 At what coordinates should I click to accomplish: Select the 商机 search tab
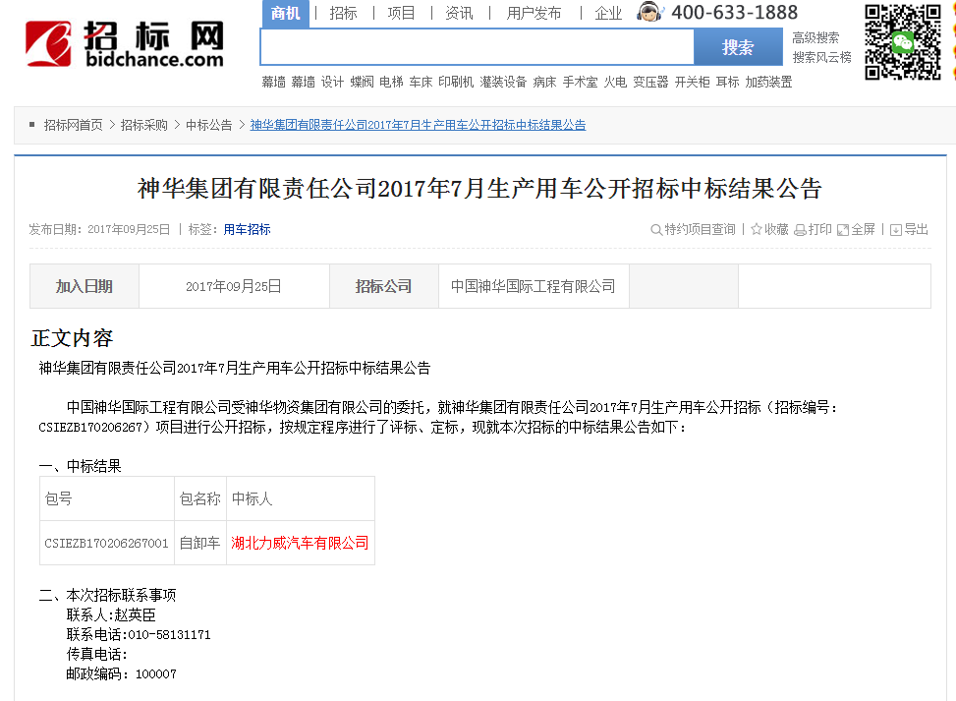point(285,14)
